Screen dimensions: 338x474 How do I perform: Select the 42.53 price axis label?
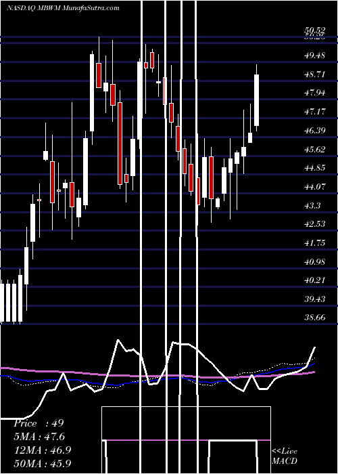coord(315,224)
